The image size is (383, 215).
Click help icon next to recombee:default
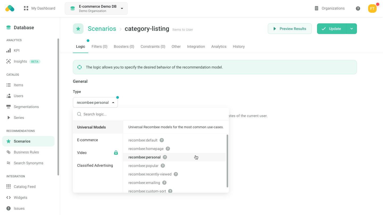point(162,140)
